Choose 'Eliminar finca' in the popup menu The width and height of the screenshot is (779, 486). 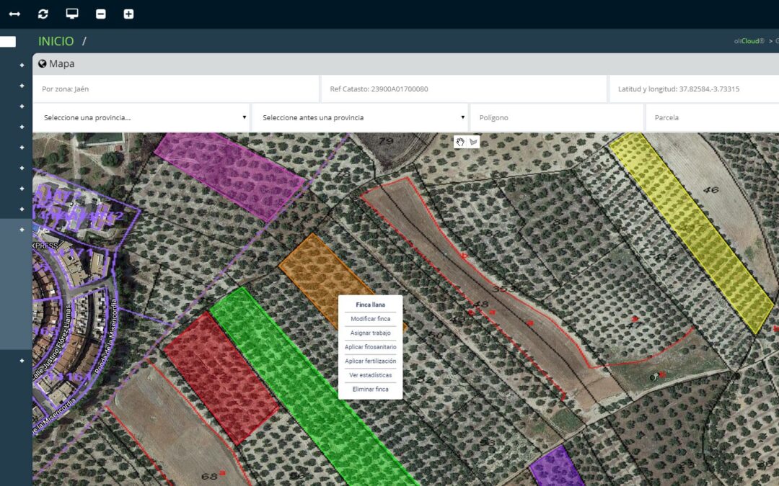pos(371,389)
